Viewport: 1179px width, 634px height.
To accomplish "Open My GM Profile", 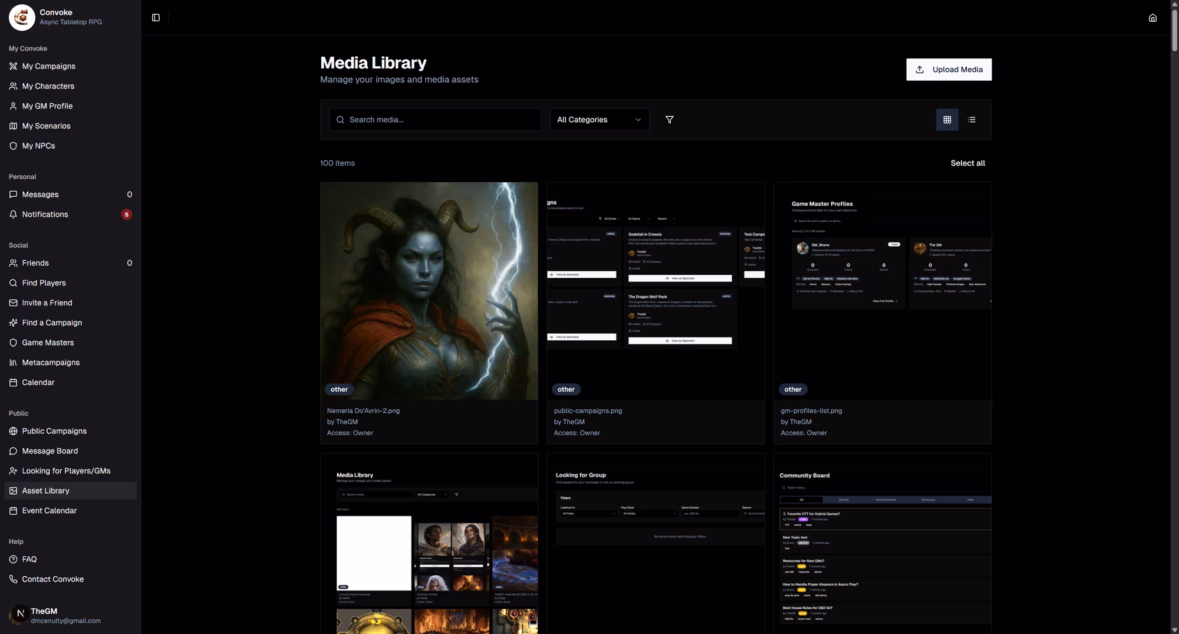I will 47,106.
